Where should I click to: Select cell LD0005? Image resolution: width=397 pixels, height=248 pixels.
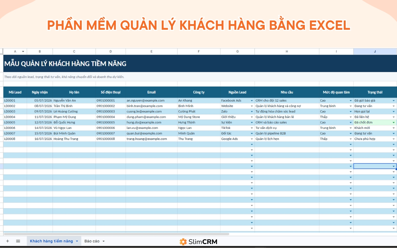15,122
